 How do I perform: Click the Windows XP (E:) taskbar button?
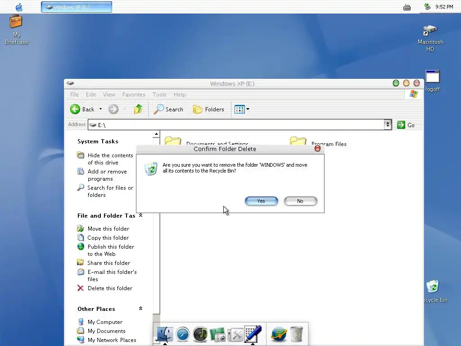pyautogui.click(x=77, y=7)
